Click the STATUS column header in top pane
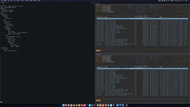Viewport: 190px width, 107px height. [146, 17]
